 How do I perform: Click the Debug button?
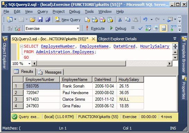(118, 28)
